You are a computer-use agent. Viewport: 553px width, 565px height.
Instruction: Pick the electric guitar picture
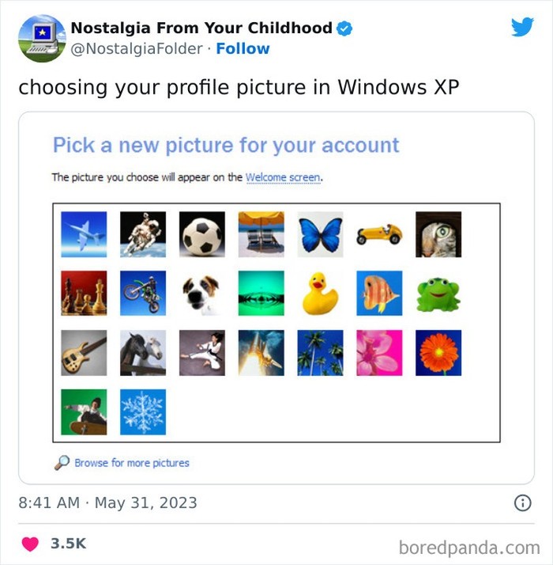coord(84,353)
